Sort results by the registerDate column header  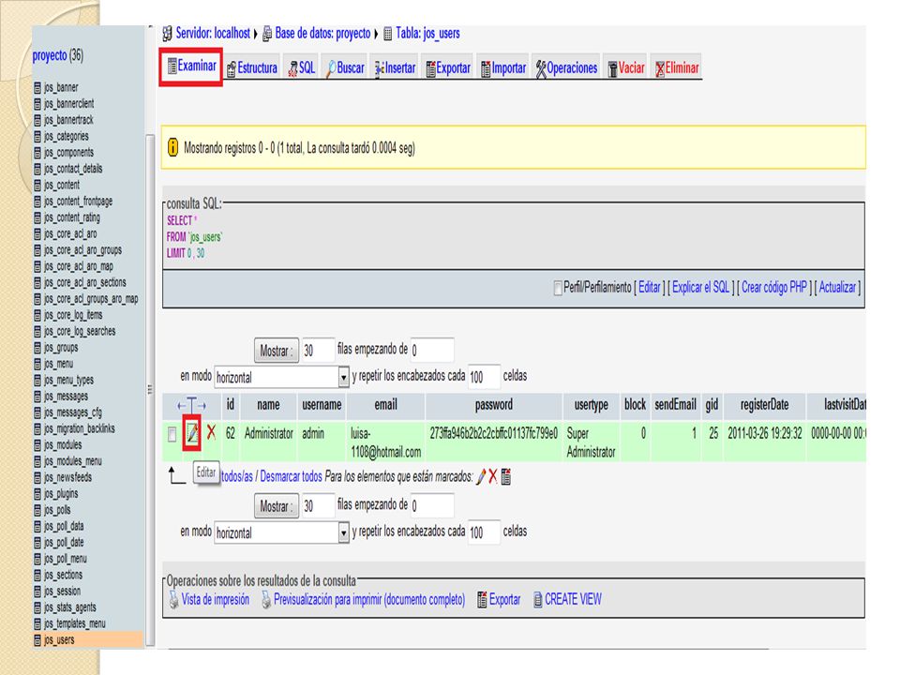coord(764,405)
